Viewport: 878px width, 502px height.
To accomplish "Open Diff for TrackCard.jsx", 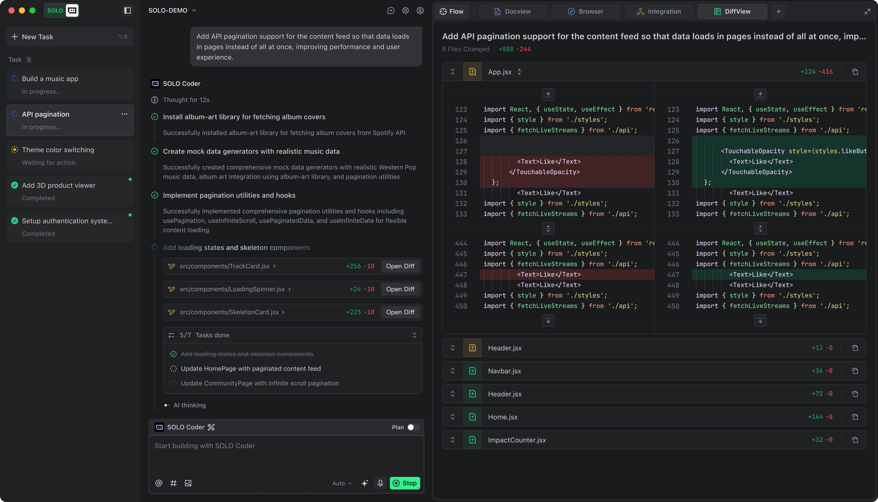I will (400, 266).
